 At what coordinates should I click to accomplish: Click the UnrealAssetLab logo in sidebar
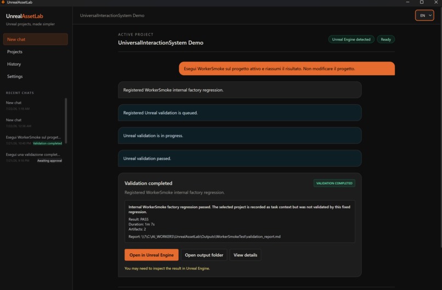(25, 16)
